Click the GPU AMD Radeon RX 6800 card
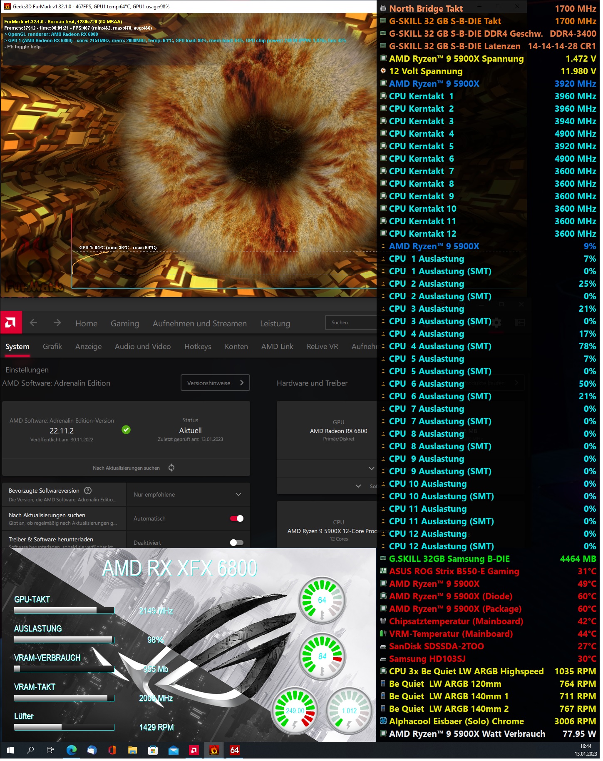603x761 pixels. click(x=327, y=431)
